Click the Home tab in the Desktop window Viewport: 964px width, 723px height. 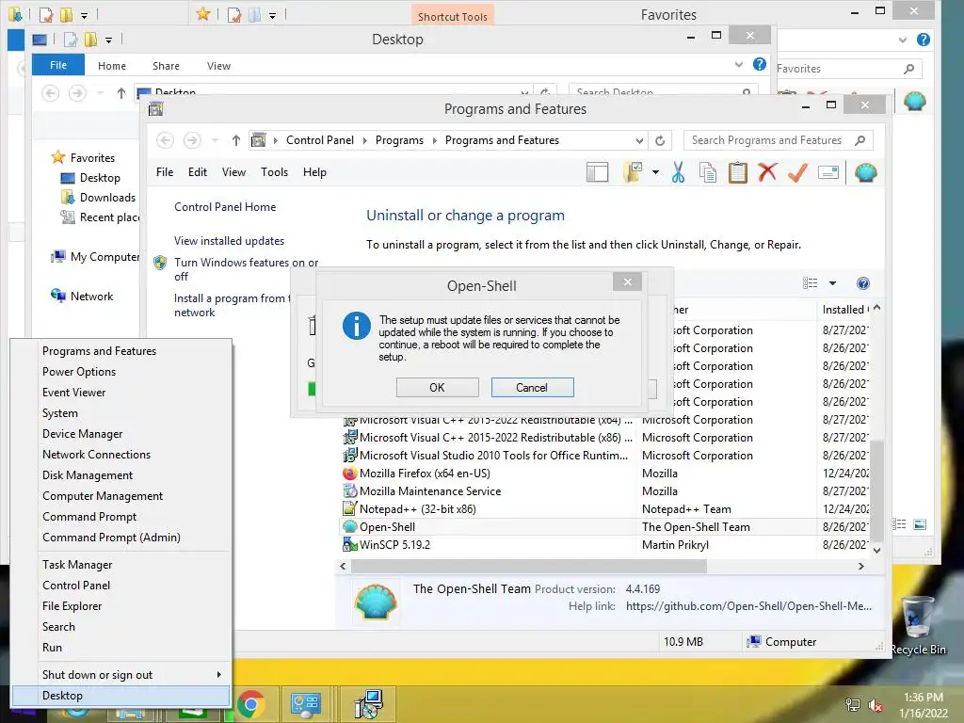(x=112, y=66)
